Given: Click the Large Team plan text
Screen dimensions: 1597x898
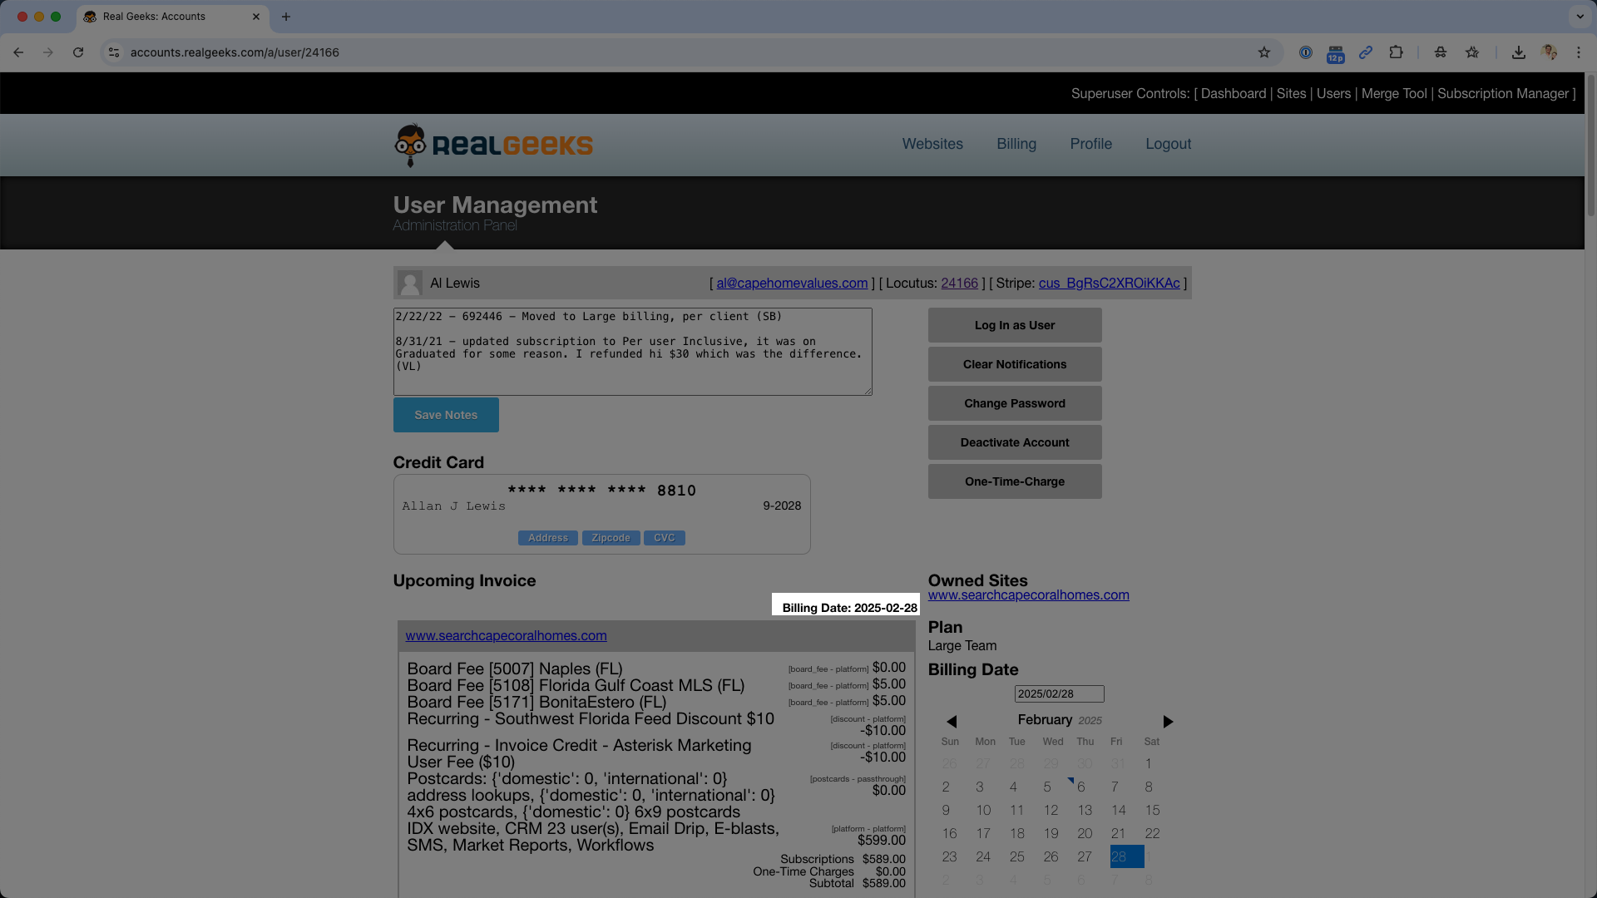Looking at the screenshot, I should pos(962,646).
